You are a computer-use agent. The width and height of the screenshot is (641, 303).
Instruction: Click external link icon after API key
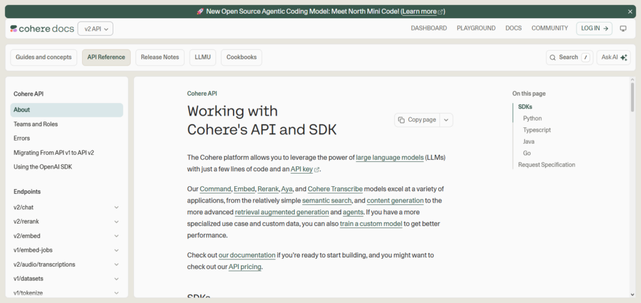coord(316,169)
